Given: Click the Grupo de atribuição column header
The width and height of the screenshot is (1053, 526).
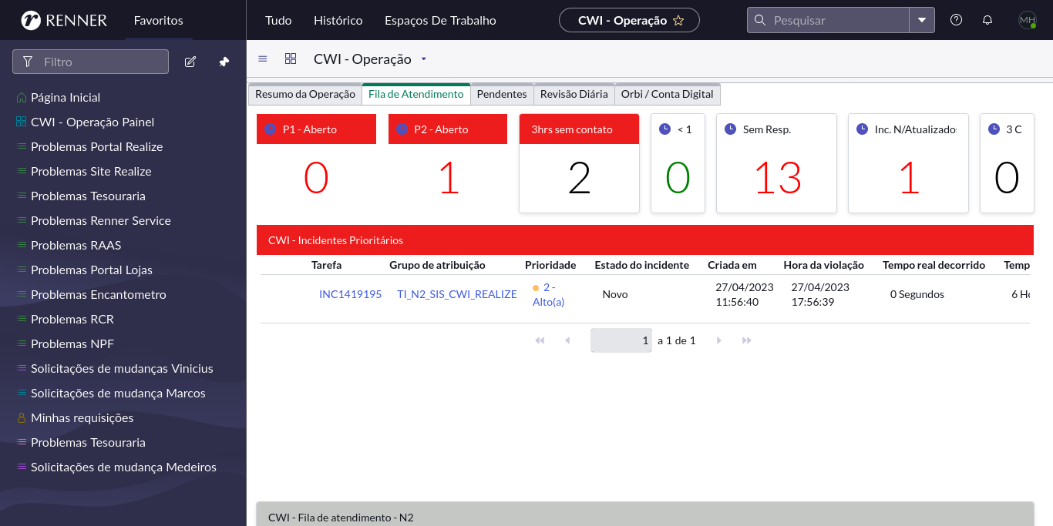Looking at the screenshot, I should [437, 265].
